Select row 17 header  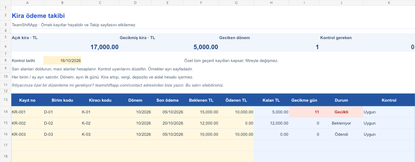[6, 146]
